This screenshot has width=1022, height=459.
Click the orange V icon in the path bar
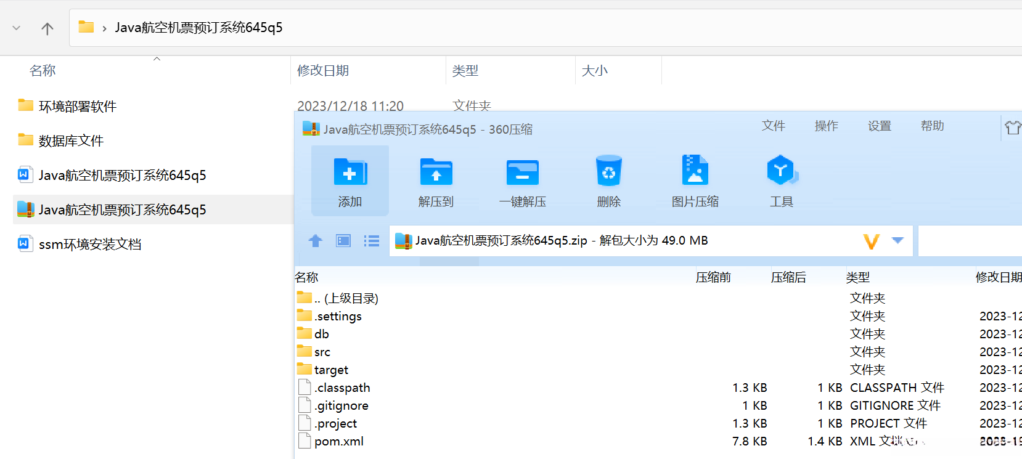click(872, 241)
